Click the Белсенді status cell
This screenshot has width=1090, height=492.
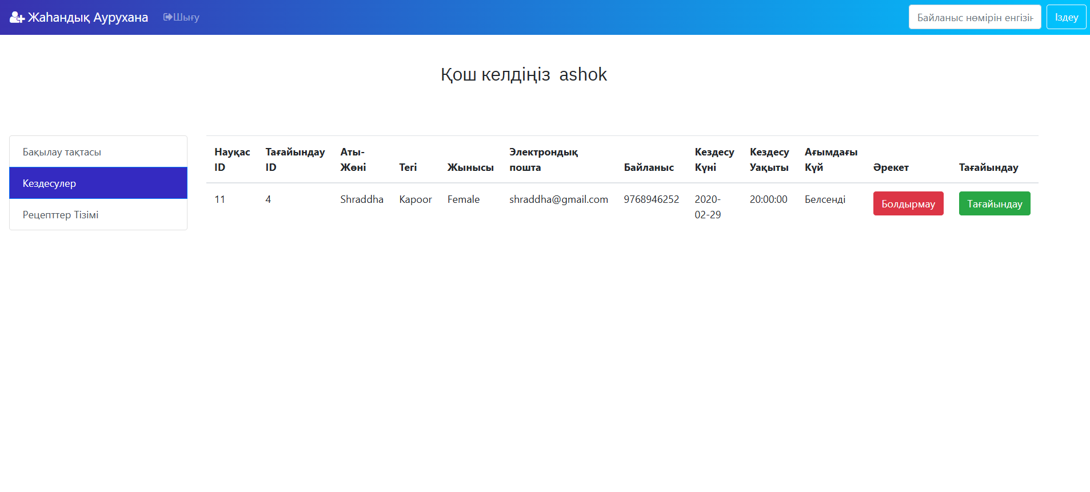[x=825, y=199]
